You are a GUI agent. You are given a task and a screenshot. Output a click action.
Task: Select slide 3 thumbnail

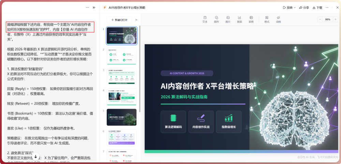tap(122, 76)
